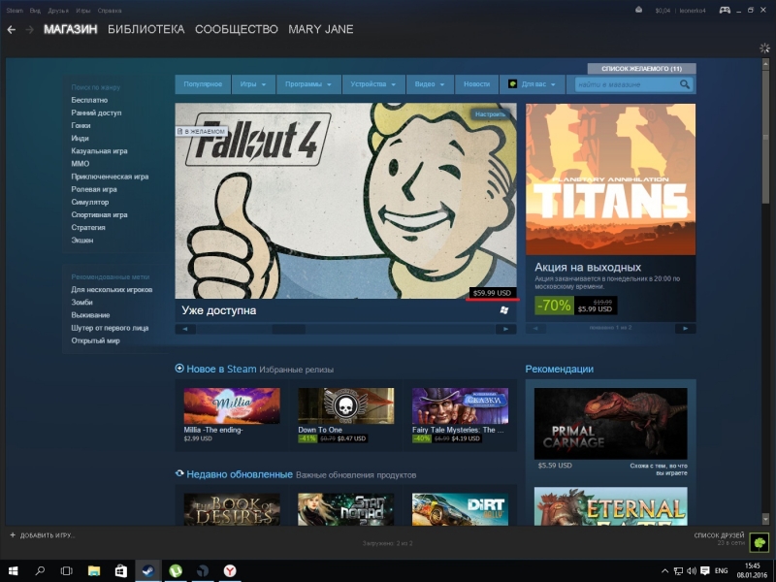
Task: Show previous item in Fallout 4 carousel
Action: point(185,329)
